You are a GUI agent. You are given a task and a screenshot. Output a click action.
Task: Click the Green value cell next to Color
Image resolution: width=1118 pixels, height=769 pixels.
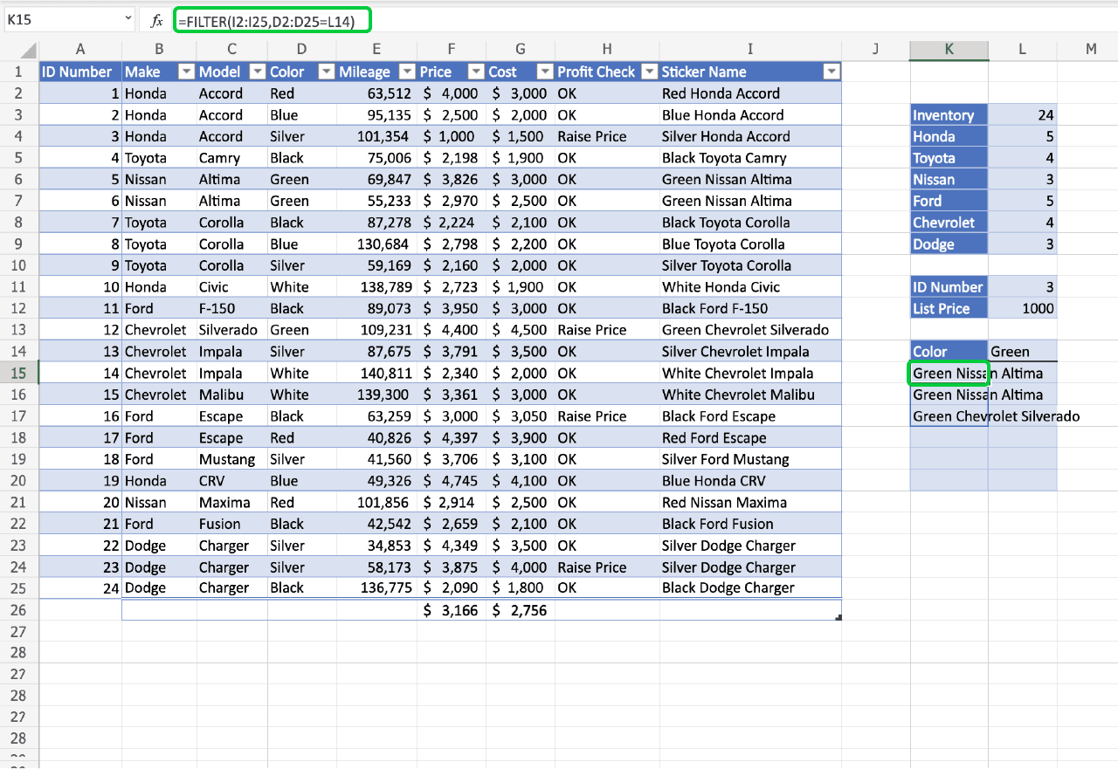coord(1023,352)
